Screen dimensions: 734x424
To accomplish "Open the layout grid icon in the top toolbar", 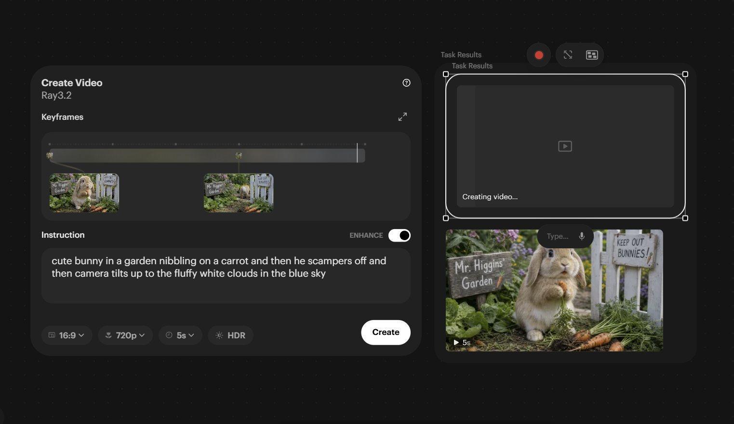I will point(592,55).
